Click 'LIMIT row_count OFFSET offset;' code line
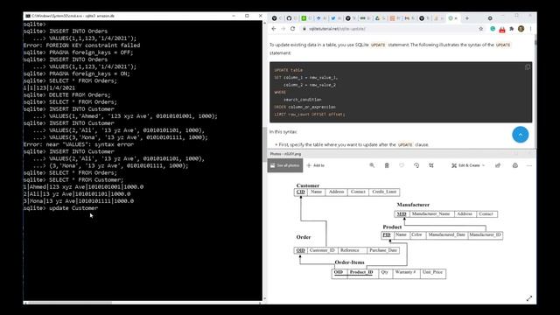 (x=309, y=115)
